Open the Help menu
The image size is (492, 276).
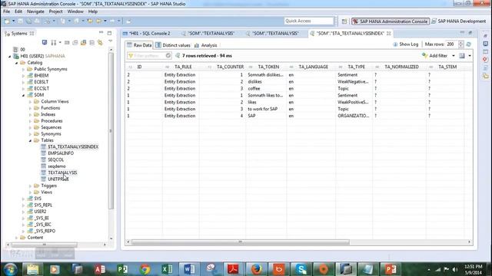tap(93, 11)
